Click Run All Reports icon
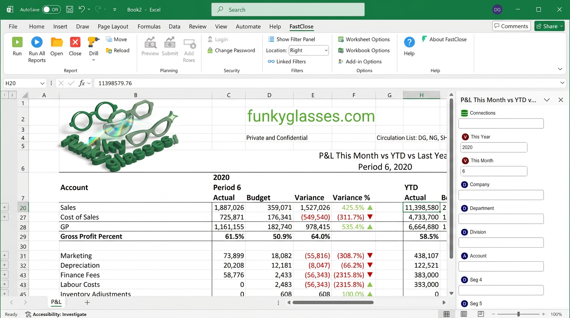Viewport: 570px width, 318px height. pyautogui.click(x=37, y=42)
